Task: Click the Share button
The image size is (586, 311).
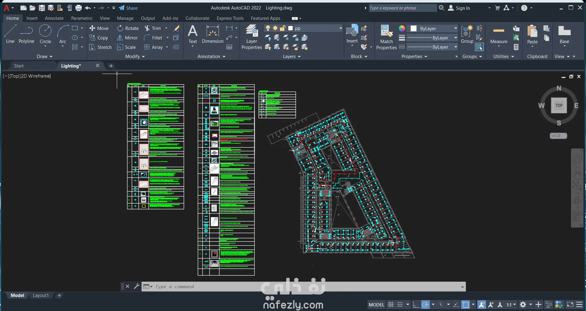Action: [128, 8]
